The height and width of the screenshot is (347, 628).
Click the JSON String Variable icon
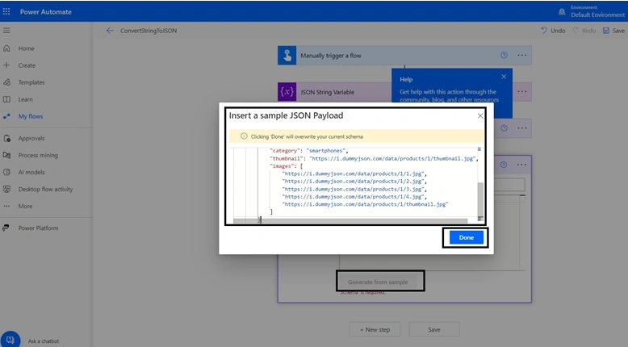tap(287, 92)
